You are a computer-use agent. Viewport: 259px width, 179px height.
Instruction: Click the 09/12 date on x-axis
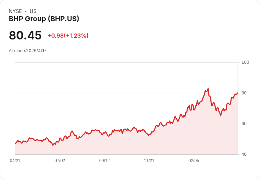click(x=105, y=161)
